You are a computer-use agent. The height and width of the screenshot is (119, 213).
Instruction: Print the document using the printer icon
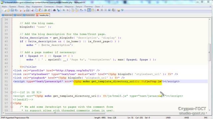pos(28,10)
